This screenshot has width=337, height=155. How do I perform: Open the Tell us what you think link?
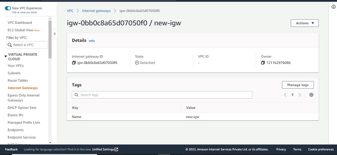24,13
